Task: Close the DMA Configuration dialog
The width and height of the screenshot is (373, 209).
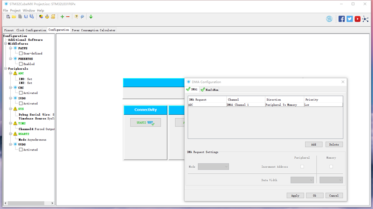Action: coord(343,82)
